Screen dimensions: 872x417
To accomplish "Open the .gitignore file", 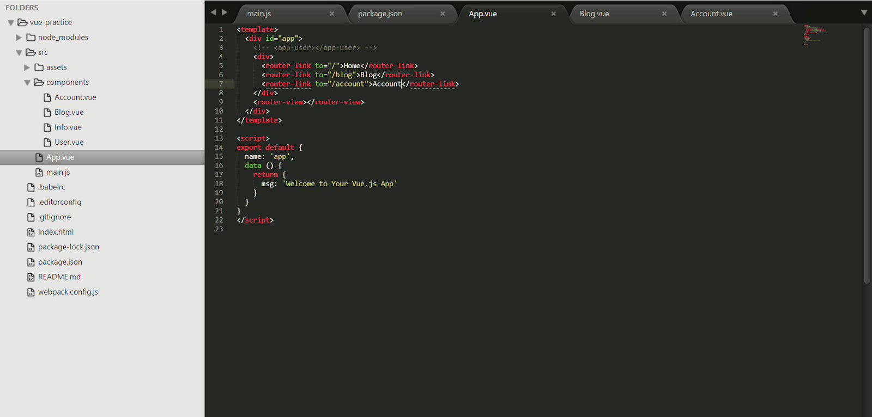I will [55, 217].
